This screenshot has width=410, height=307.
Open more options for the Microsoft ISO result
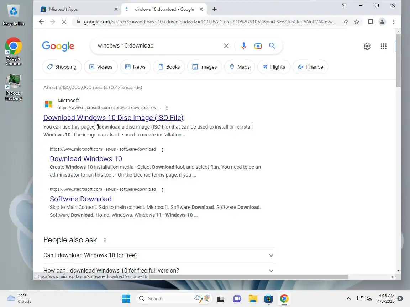tap(167, 108)
